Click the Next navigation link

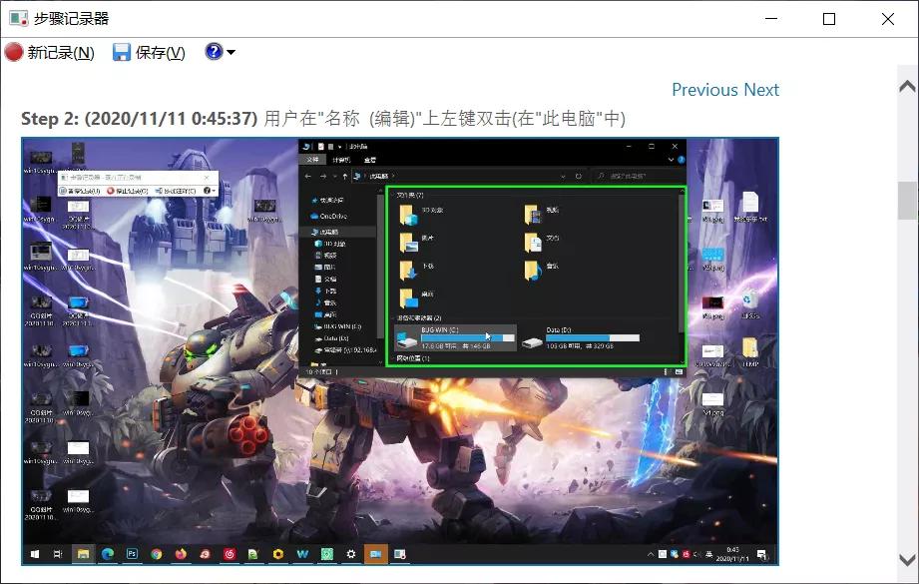click(760, 90)
